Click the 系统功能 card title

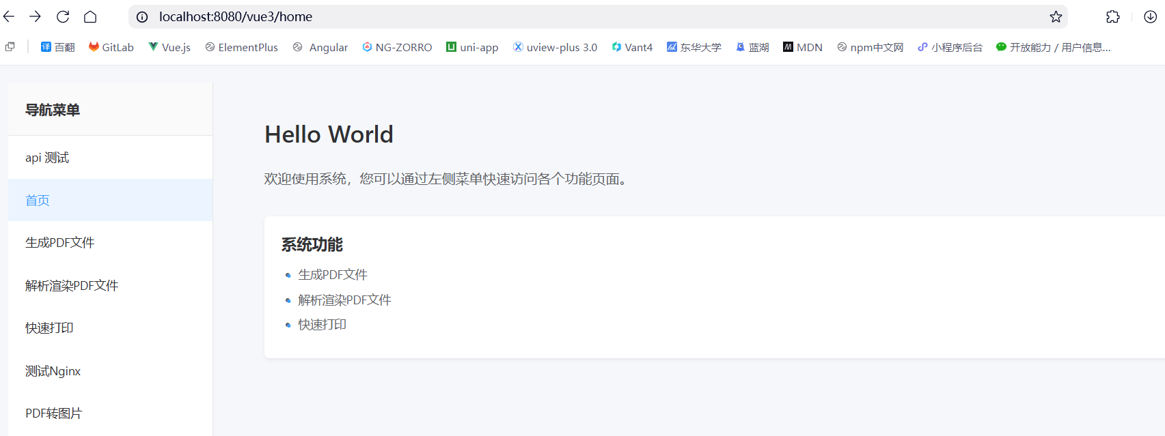[x=312, y=244]
